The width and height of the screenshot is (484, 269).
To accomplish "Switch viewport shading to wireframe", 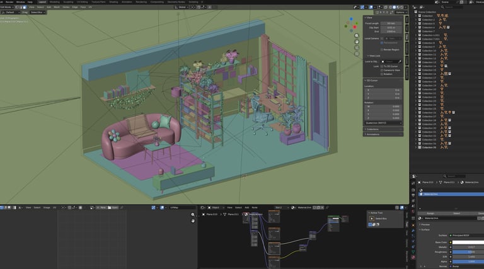I will [391, 7].
